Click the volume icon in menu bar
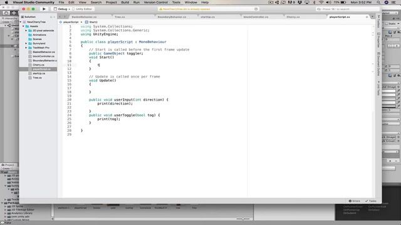401x225 pixels. click(x=328, y=2)
